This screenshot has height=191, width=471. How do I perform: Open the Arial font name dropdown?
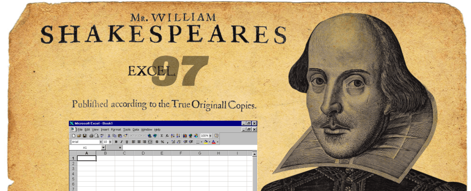coord(101,142)
